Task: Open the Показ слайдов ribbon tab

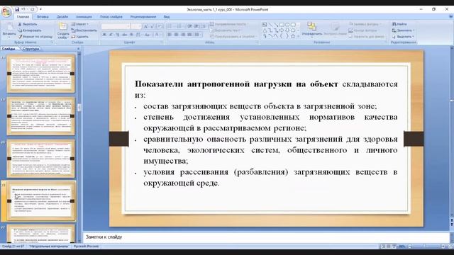Action: (111, 17)
